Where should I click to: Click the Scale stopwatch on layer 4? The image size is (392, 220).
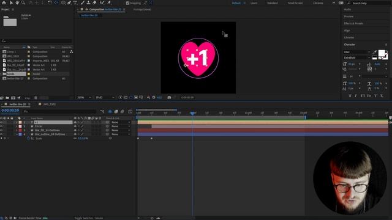coord(28,138)
